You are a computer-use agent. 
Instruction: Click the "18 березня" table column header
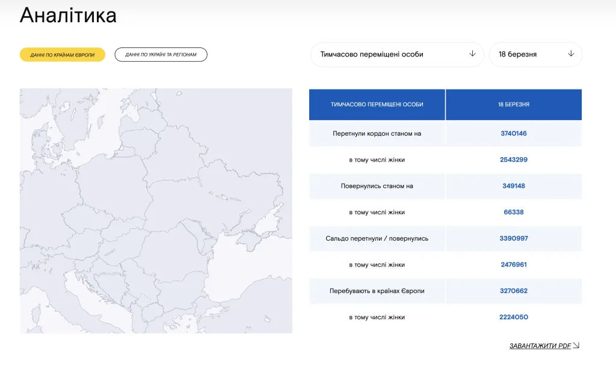[x=513, y=104]
